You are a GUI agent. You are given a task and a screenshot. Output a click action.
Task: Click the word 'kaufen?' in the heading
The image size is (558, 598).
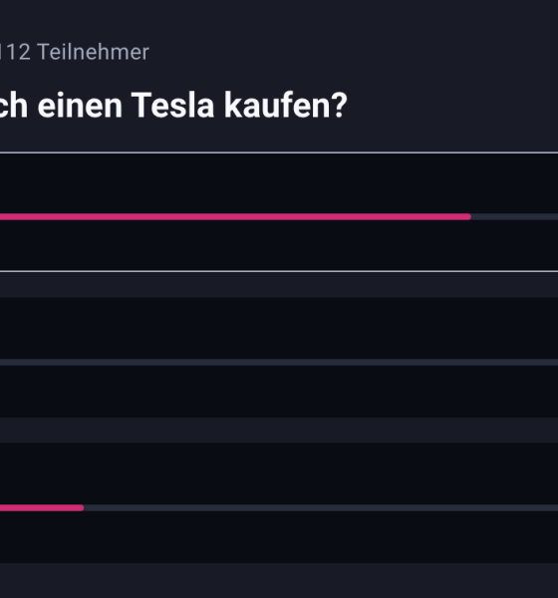coord(286,106)
